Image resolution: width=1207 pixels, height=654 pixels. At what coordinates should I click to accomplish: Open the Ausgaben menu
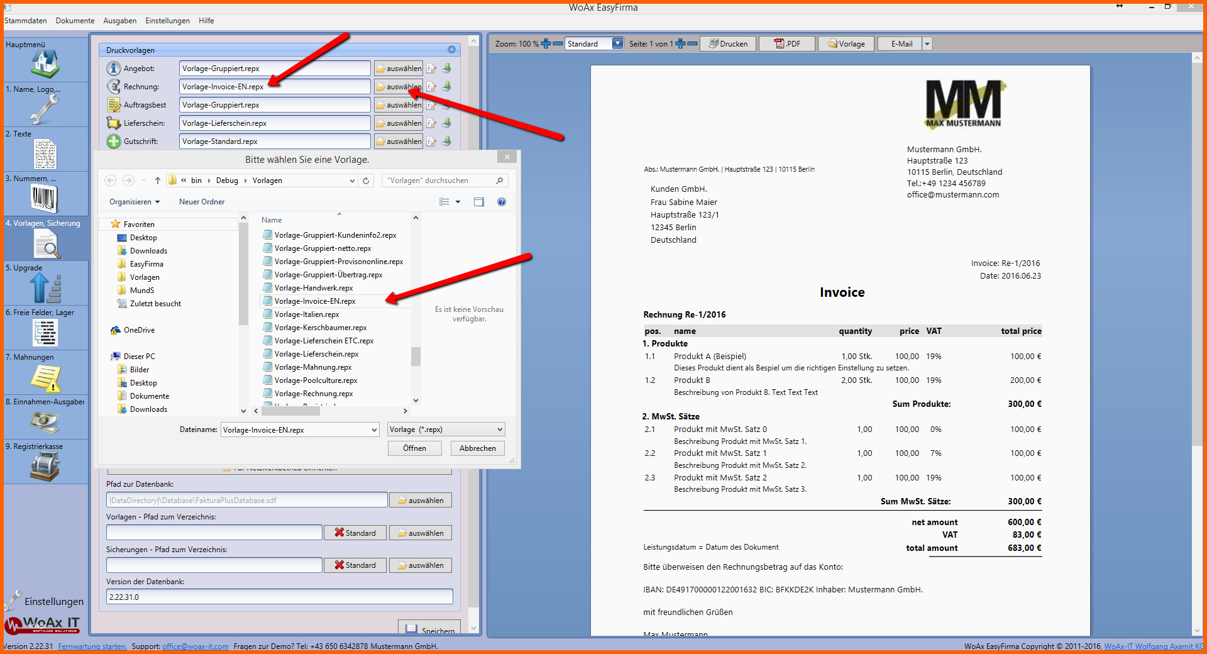click(119, 21)
